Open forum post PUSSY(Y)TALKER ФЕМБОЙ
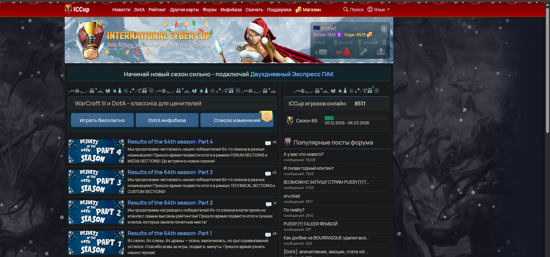The width and height of the screenshot is (550, 257). click(x=311, y=224)
